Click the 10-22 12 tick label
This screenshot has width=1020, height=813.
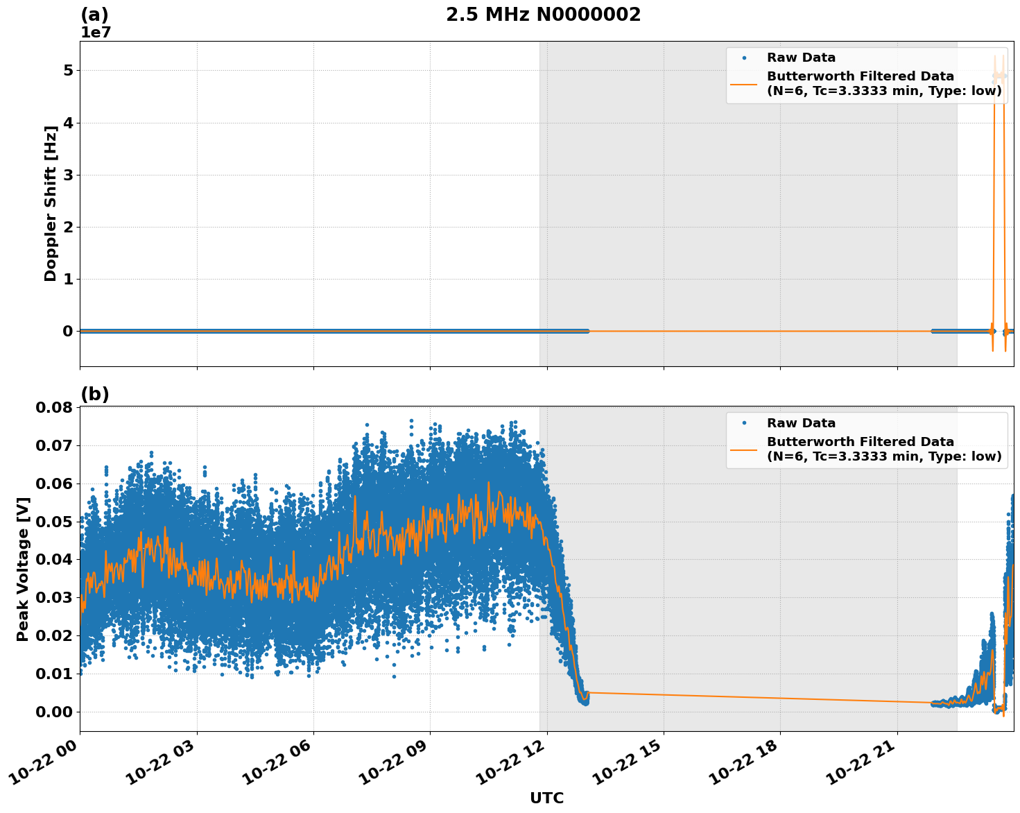[x=510, y=760]
